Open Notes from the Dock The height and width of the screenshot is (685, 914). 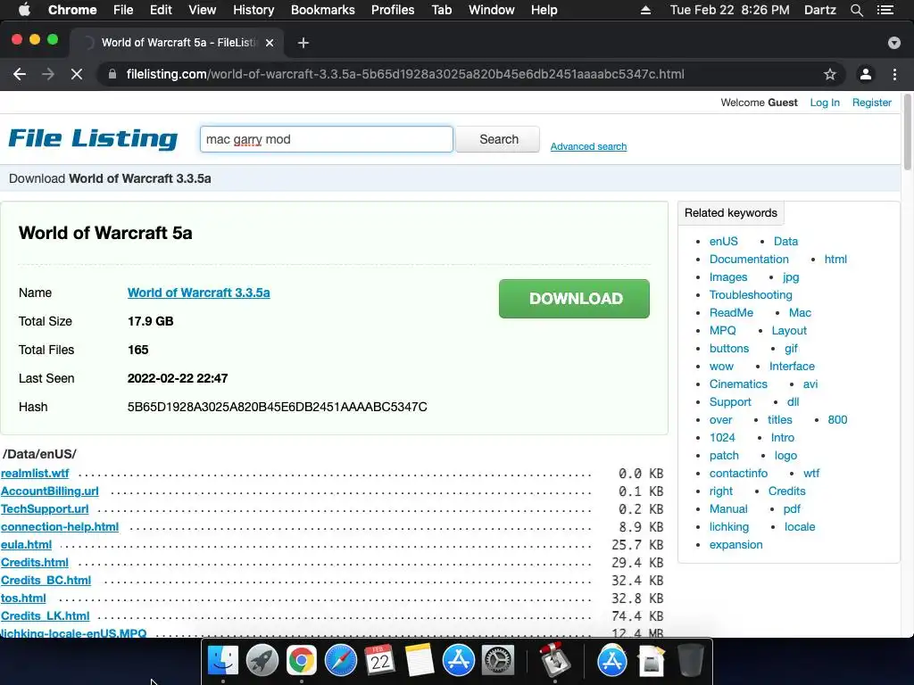point(420,661)
